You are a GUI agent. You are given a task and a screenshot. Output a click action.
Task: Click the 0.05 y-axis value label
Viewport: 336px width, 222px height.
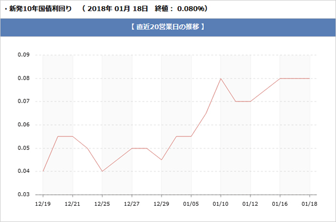point(24,148)
